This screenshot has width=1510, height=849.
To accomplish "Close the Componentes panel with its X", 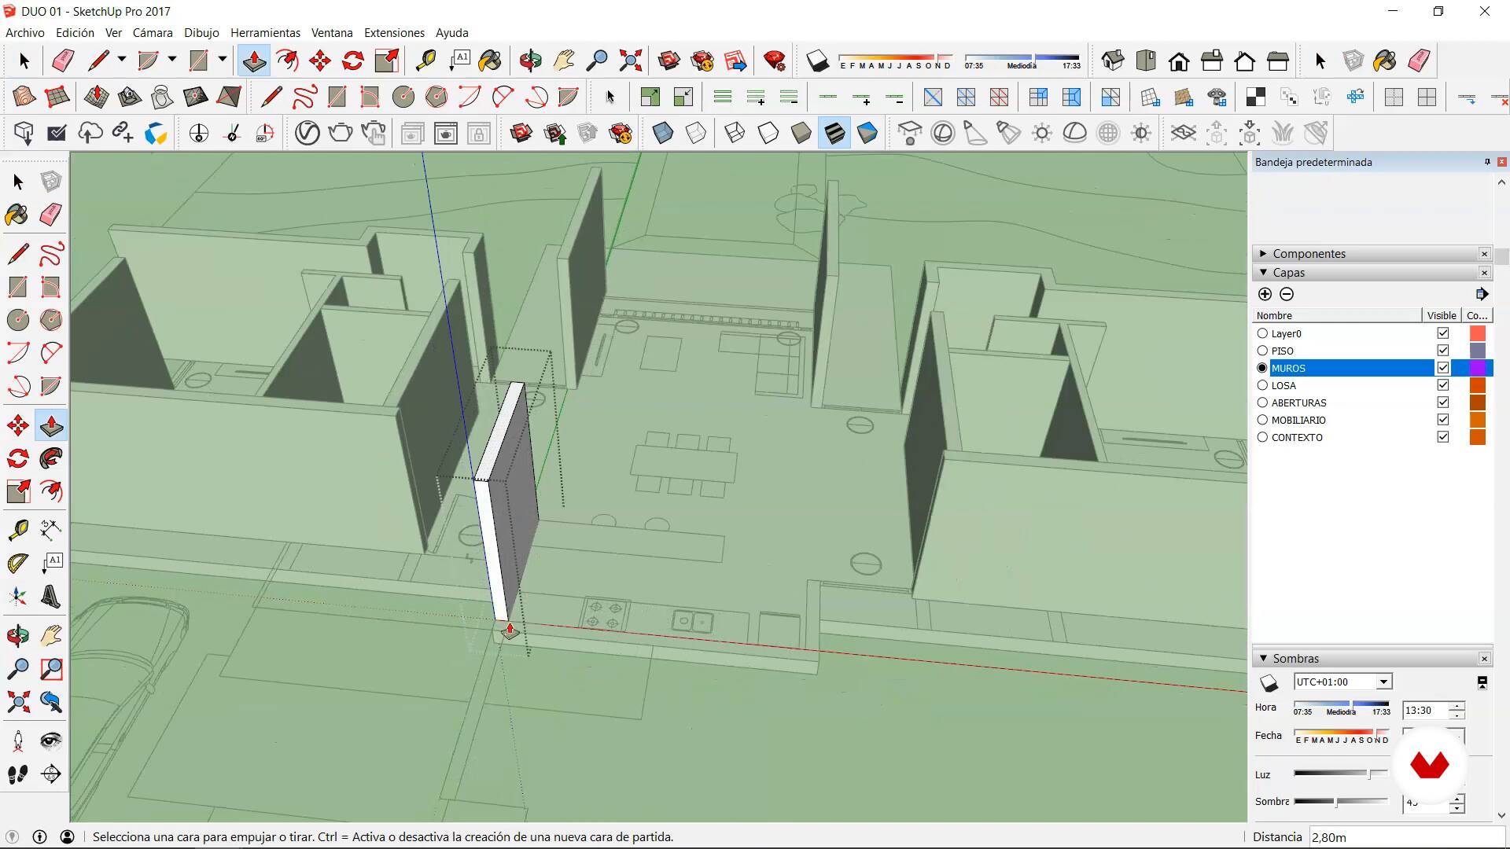I will [x=1484, y=254].
